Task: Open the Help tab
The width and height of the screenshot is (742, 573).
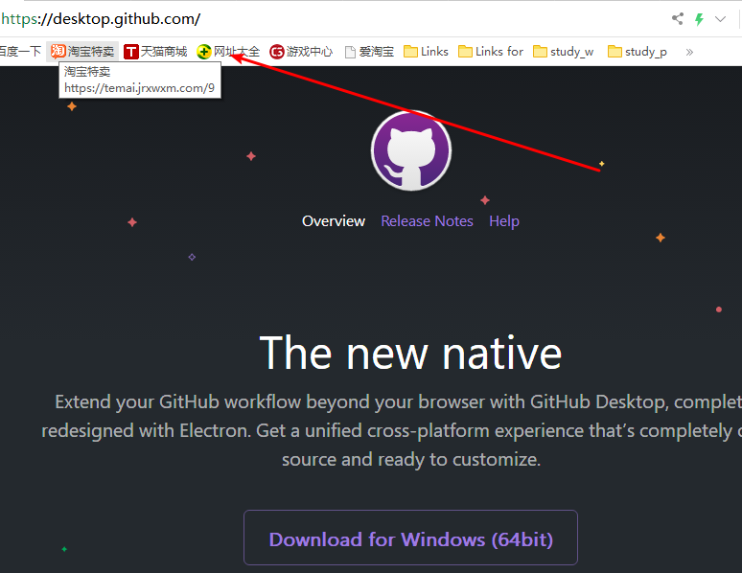Action: coord(504,221)
